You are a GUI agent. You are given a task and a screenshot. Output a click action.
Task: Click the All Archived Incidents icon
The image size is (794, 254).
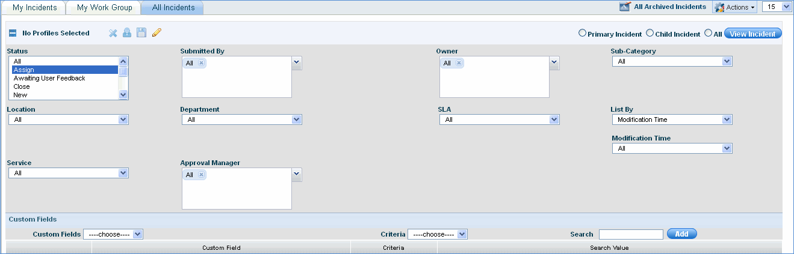[625, 7]
